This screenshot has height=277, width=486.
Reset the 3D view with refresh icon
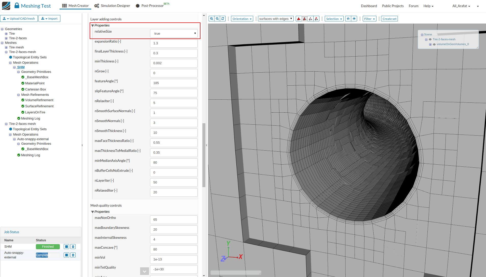tap(223, 19)
